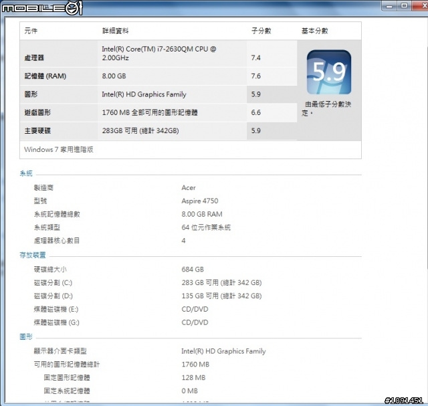The image size is (428, 406).
Task: Click the CD/DVD value for drive G:
Action: point(195,322)
